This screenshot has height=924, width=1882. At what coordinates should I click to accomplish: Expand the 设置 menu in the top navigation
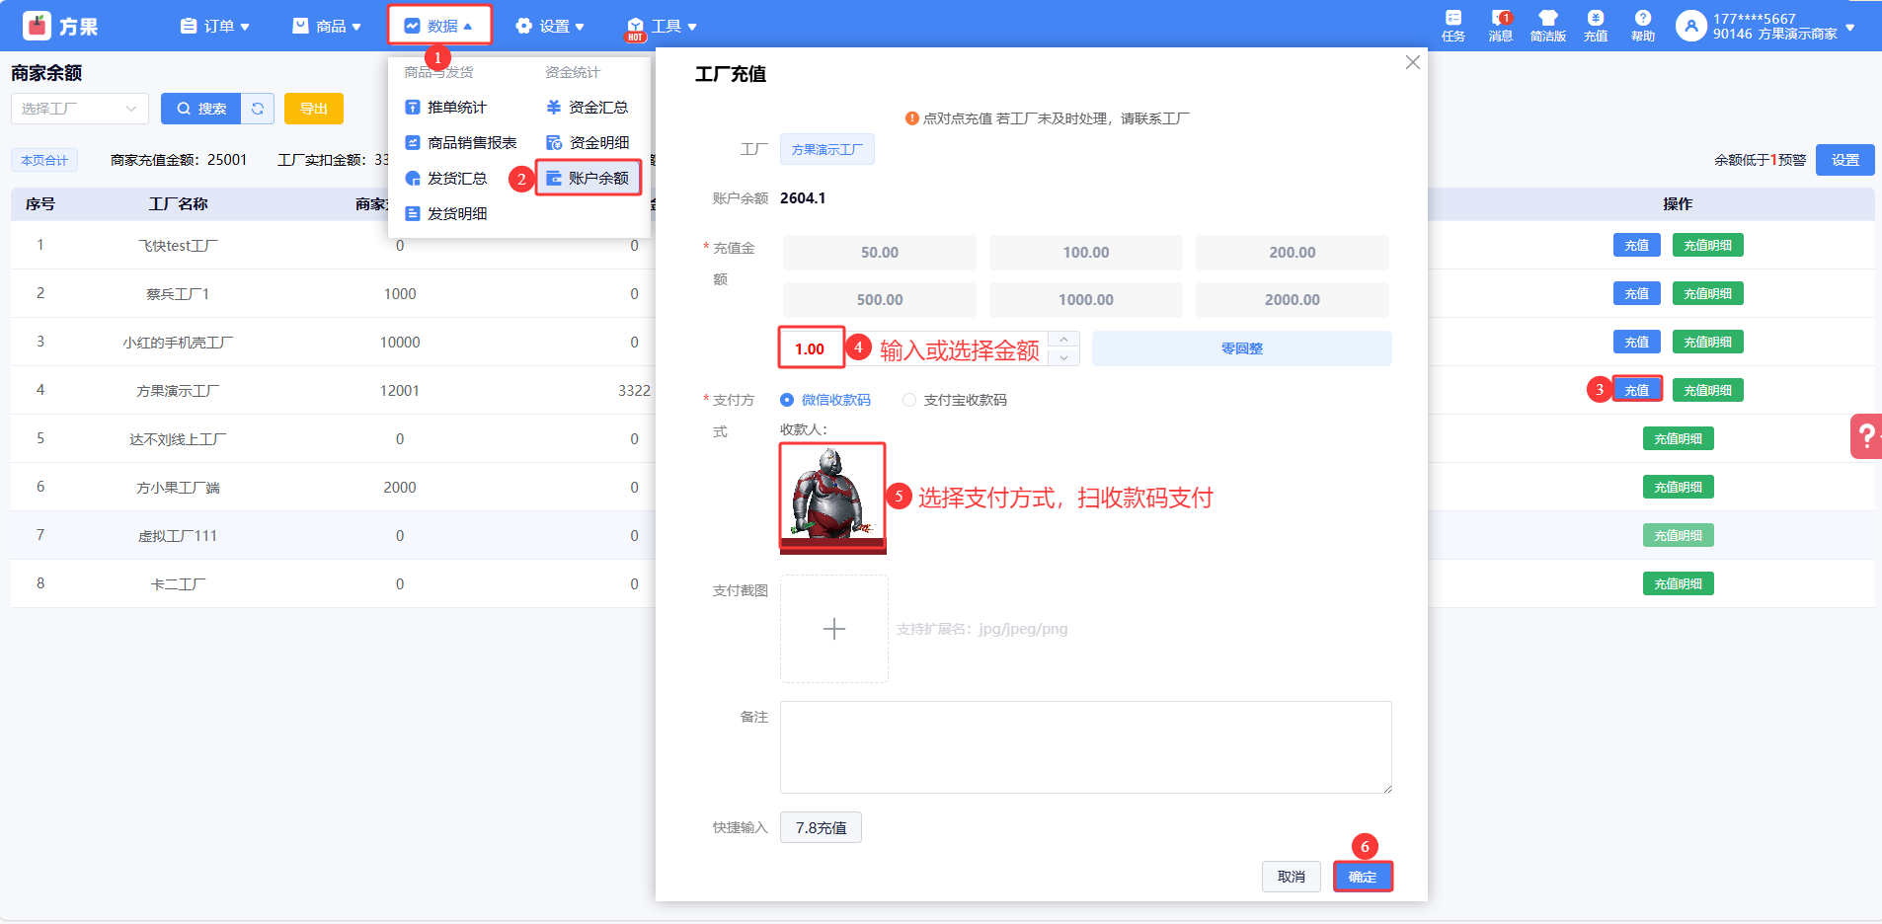(x=550, y=26)
